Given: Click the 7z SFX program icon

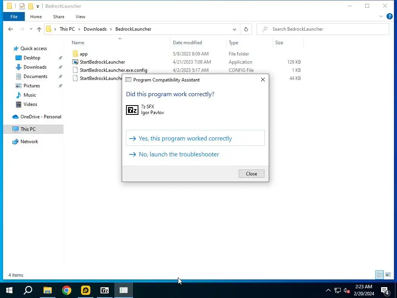Looking at the screenshot, I should (x=132, y=110).
